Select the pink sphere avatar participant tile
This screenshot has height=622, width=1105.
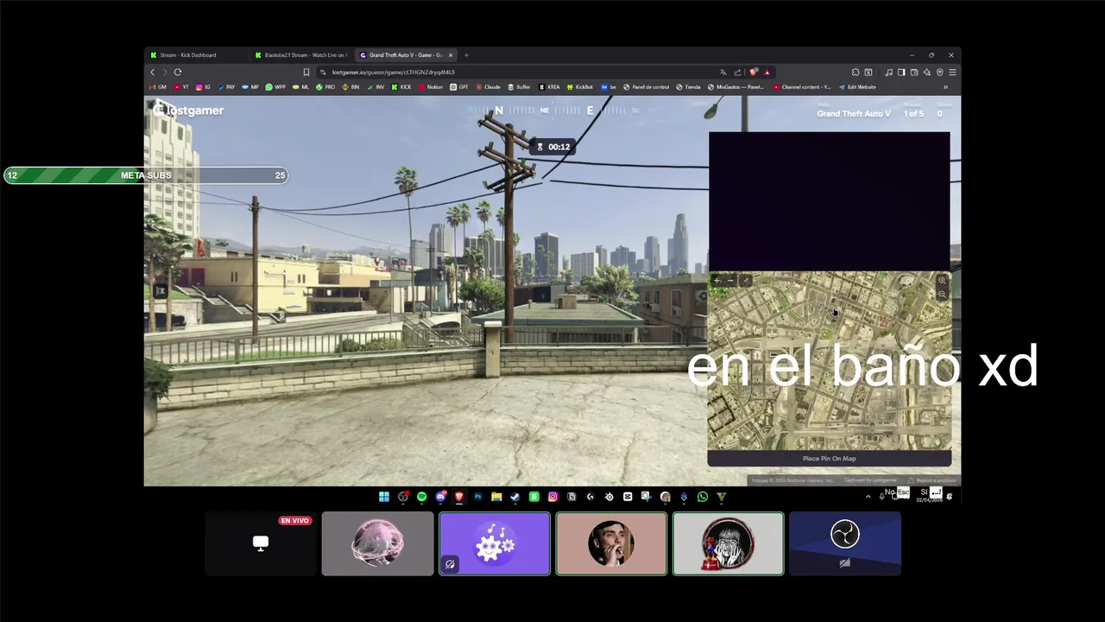click(377, 543)
